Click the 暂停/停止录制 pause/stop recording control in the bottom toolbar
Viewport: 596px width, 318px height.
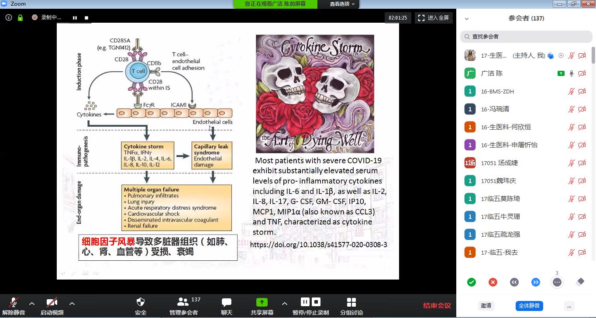310,307
